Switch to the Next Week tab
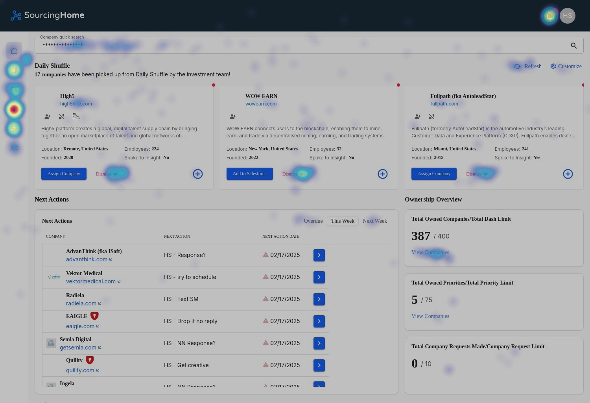 374,221
